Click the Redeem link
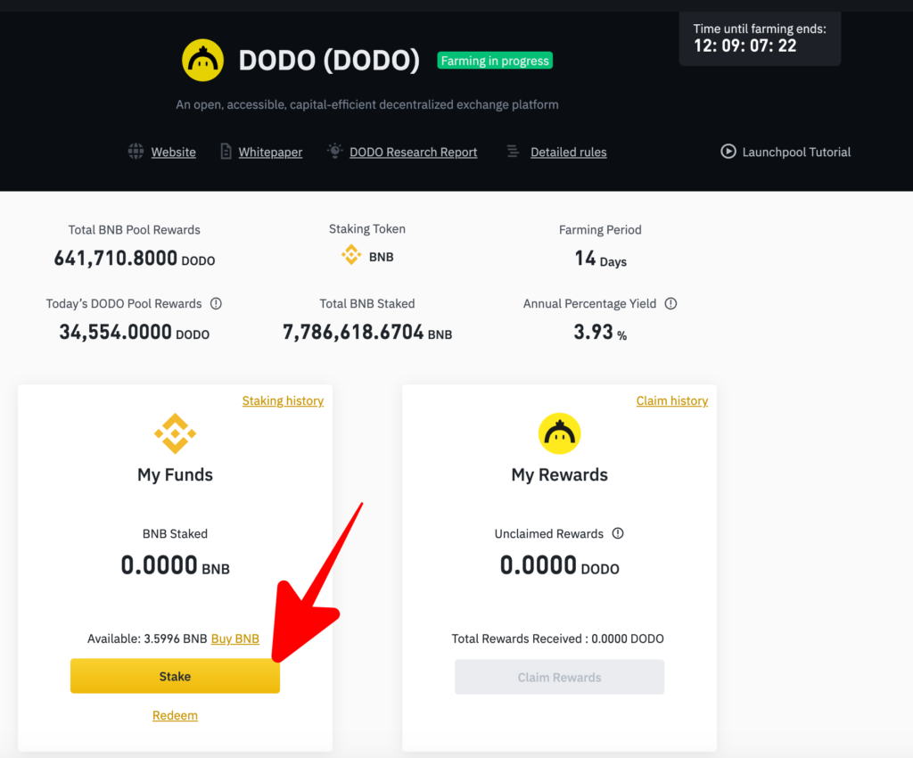This screenshot has width=913, height=758. 175,715
